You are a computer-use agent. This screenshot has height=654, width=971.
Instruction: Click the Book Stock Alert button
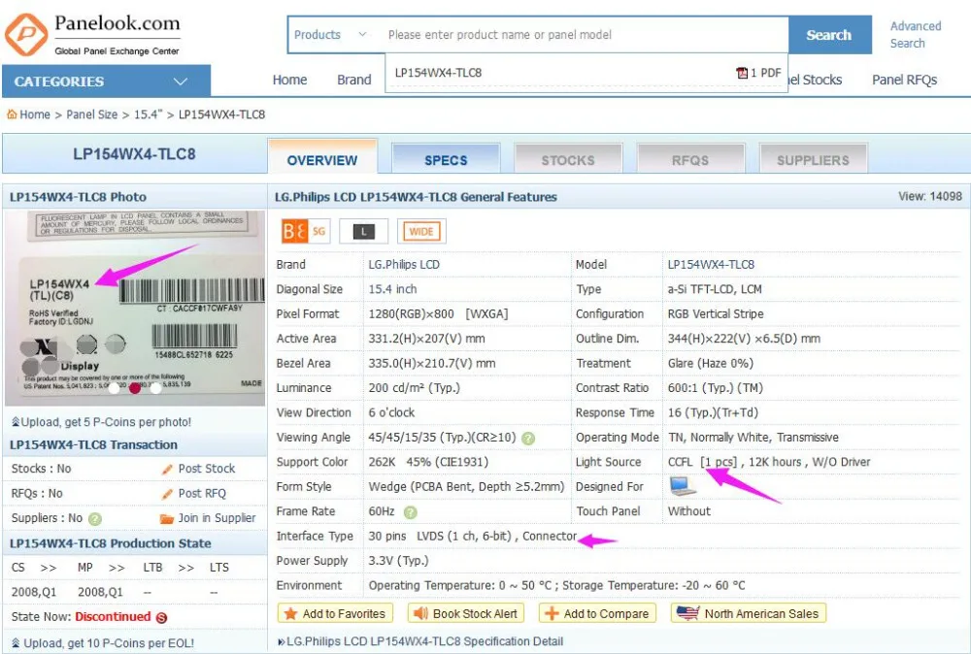466,614
